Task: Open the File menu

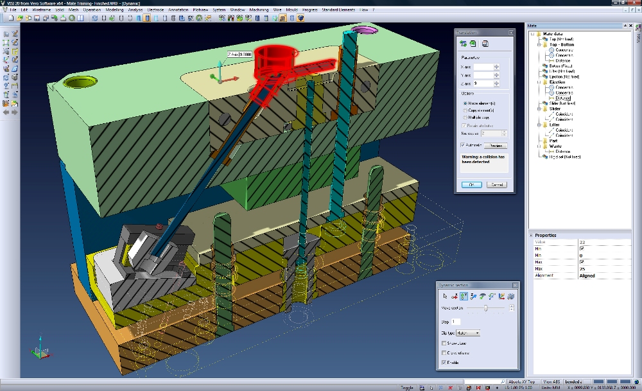Action: (13, 10)
